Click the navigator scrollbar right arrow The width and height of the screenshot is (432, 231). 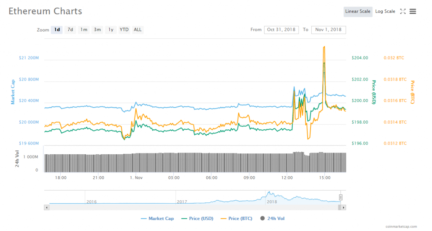pos(343,207)
